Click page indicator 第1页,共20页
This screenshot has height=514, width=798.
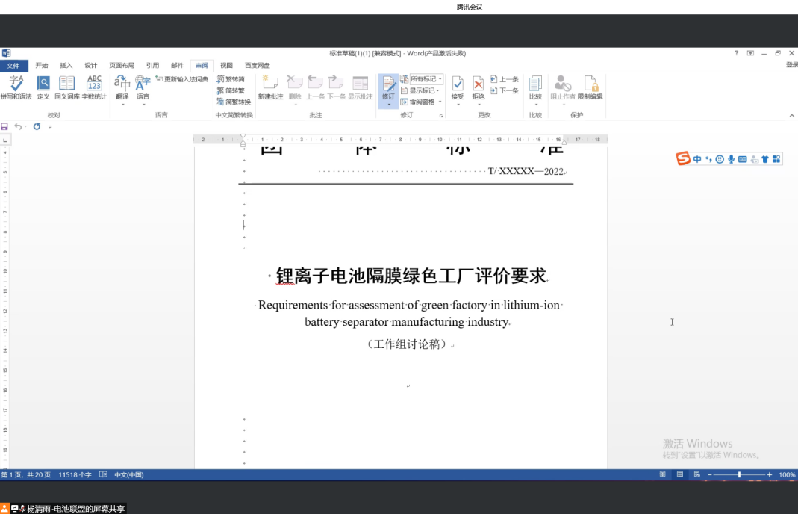26,474
